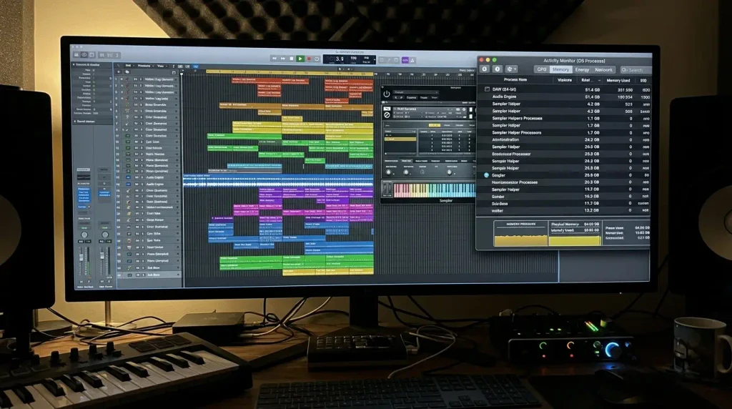Select the Audio Engine process row
Screen dimensions: 732x409
[564, 97]
